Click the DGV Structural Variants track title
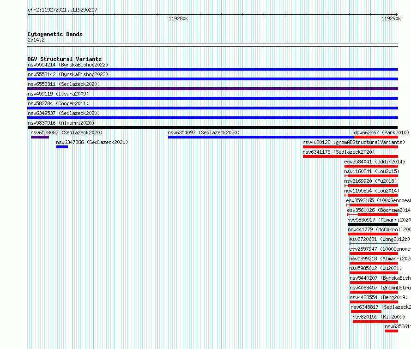411x349 pixels. (65, 59)
